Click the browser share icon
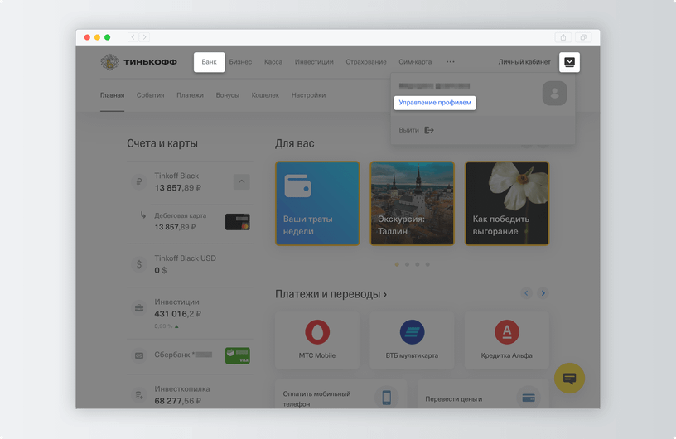 point(563,37)
